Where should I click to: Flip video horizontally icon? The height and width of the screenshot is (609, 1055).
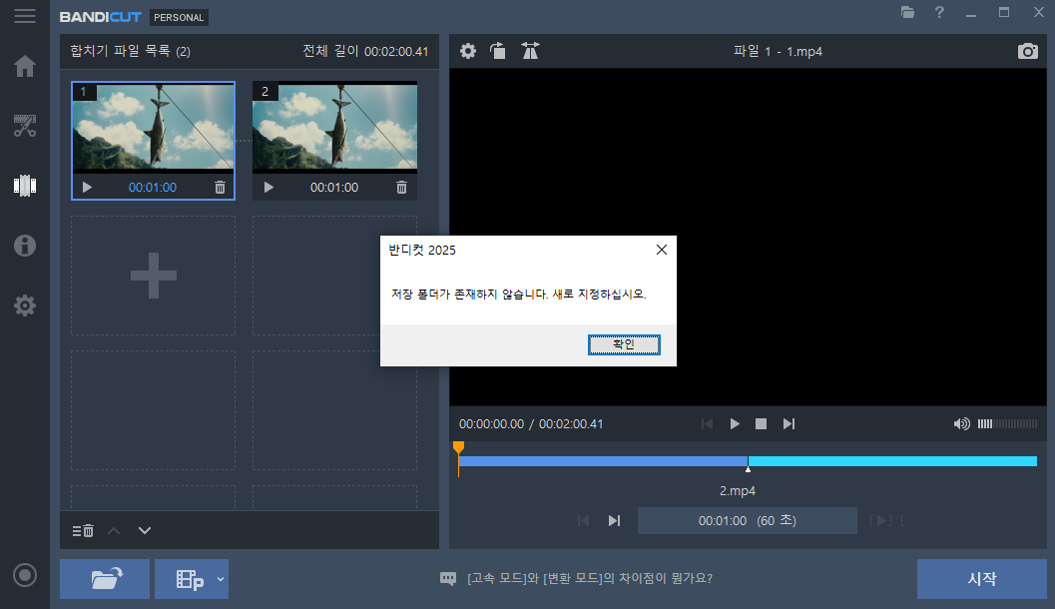click(530, 51)
